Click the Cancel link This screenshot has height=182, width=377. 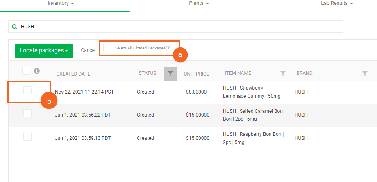88,50
